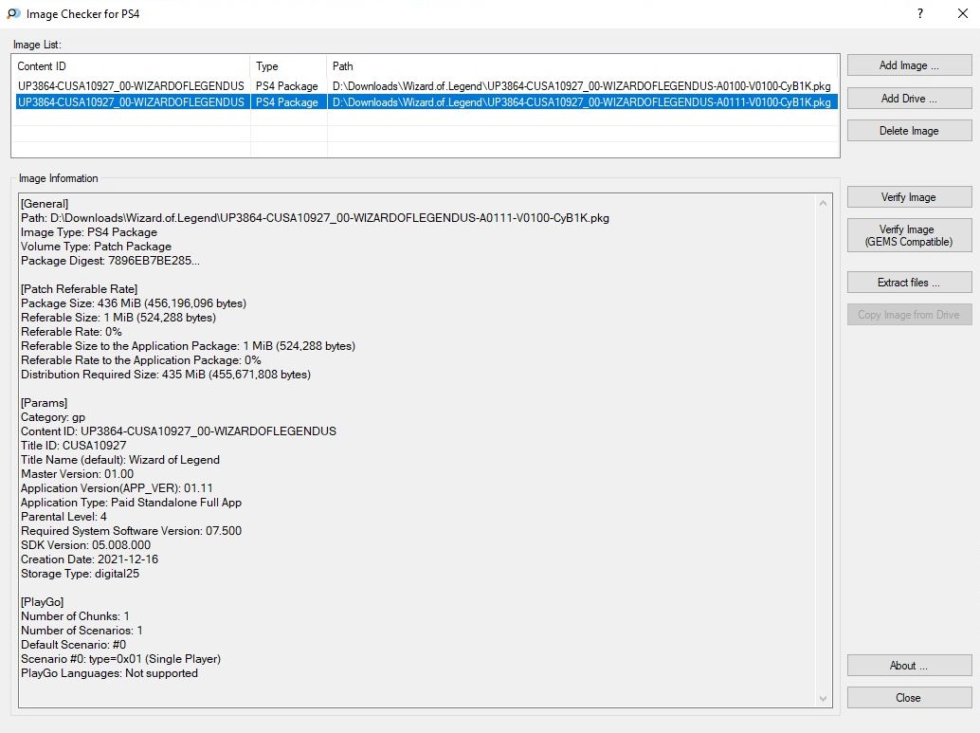Click the Package Digest line
The image size is (980, 733).
point(111,260)
